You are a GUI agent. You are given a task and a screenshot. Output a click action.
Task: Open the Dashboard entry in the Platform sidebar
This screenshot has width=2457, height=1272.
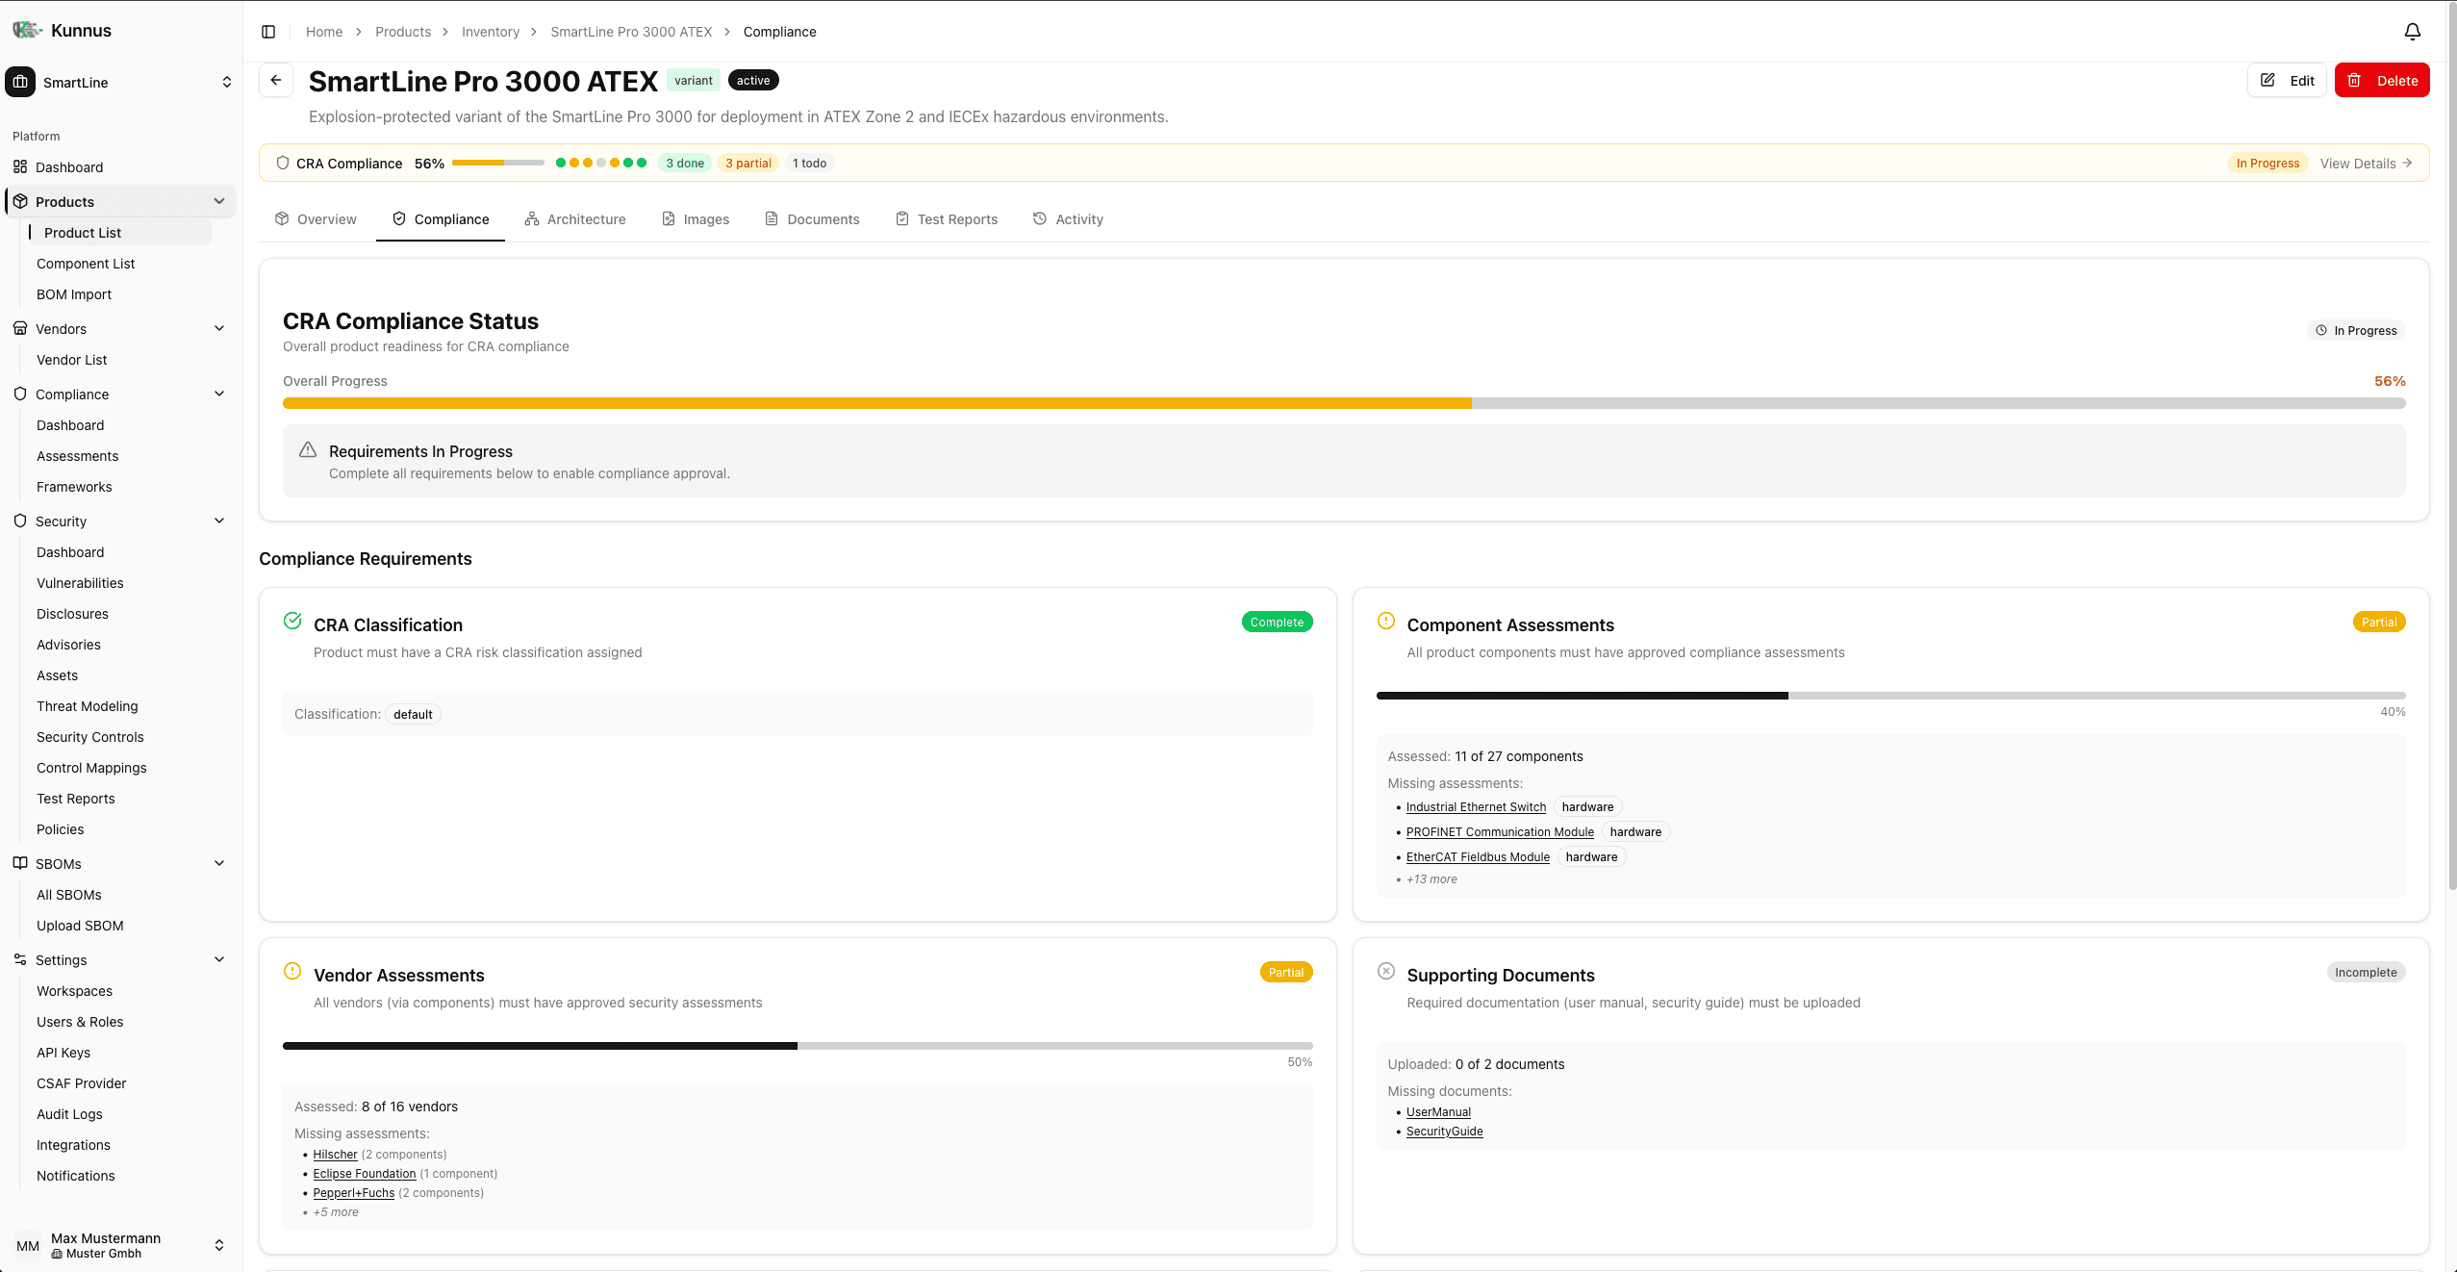(x=69, y=166)
